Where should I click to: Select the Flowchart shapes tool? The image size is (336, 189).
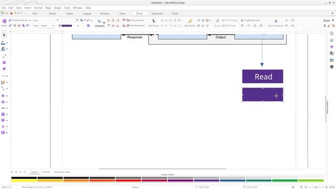click(x=3, y=114)
